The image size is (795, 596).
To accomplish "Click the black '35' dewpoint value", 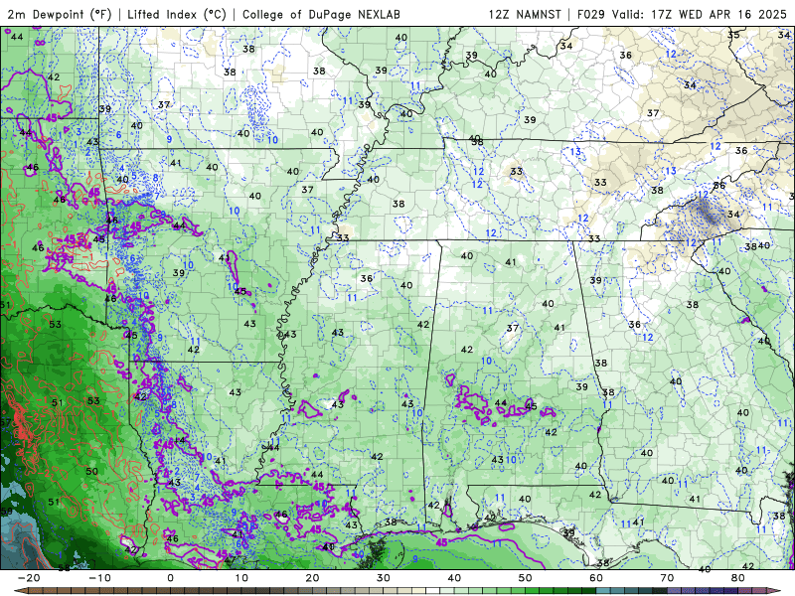I will pyautogui.click(x=733, y=35).
